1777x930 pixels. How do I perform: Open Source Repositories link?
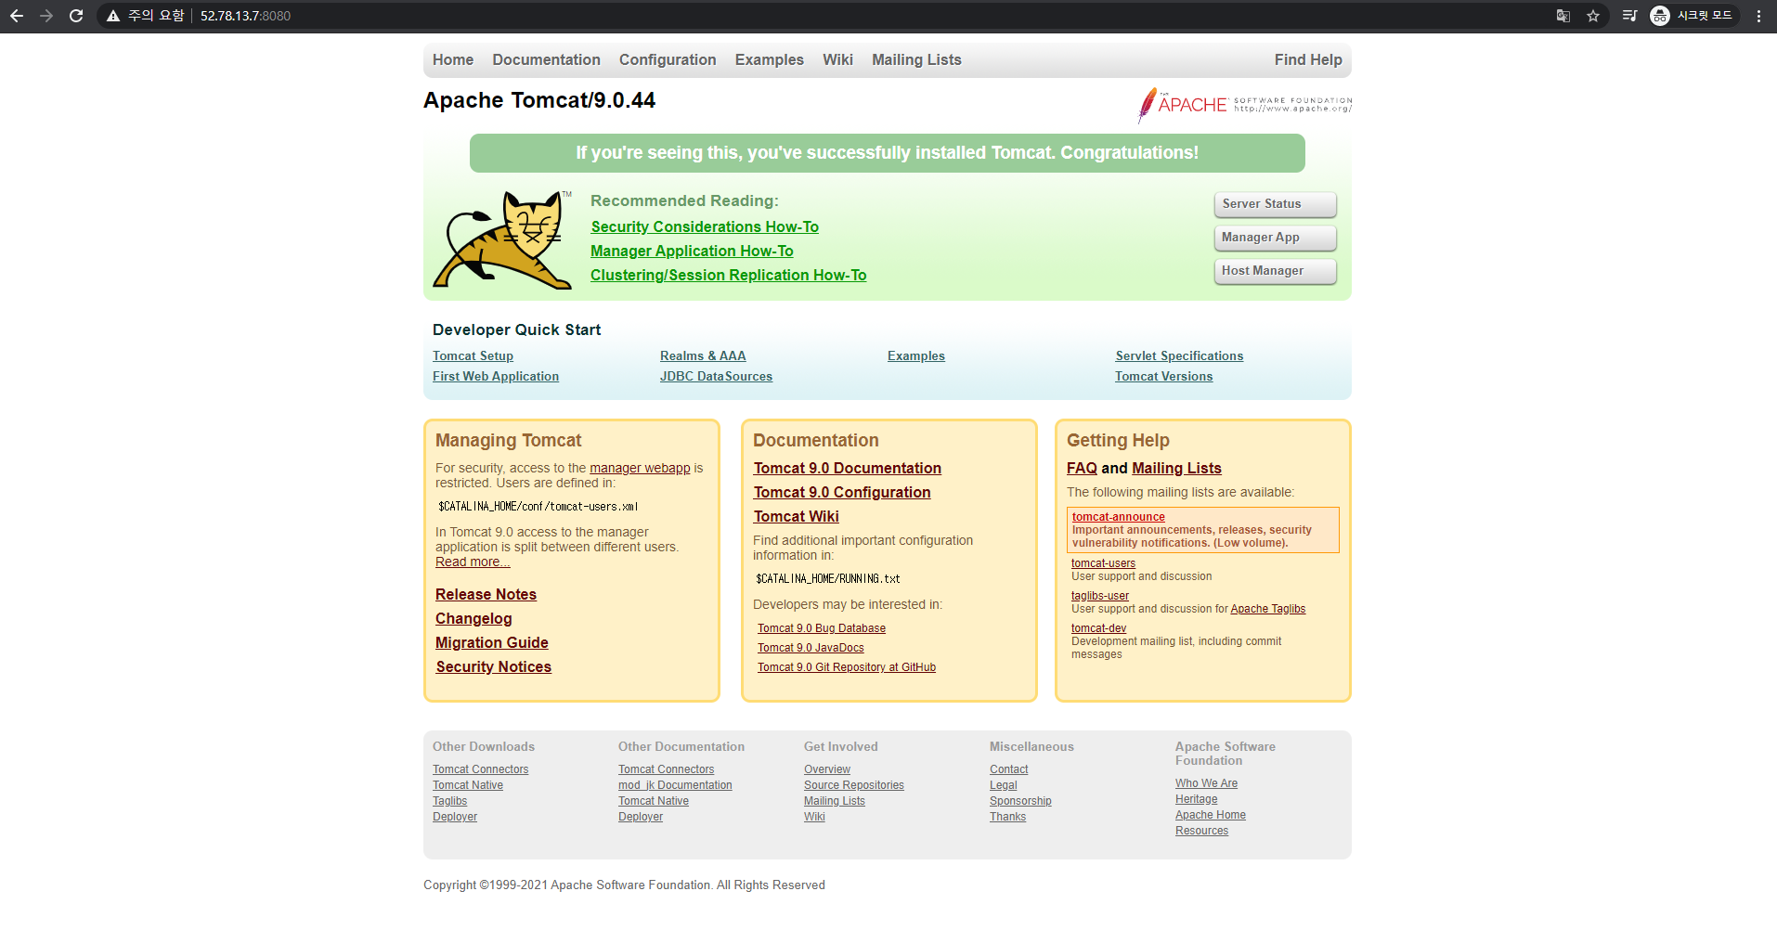(854, 785)
